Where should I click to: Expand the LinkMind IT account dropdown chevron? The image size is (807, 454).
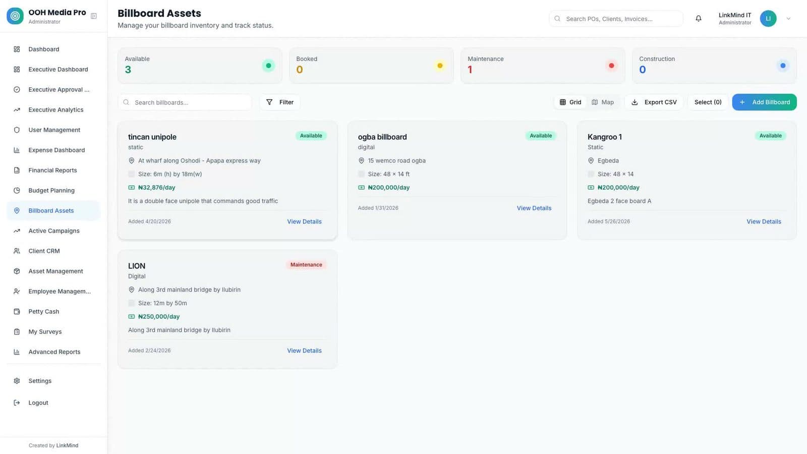click(x=788, y=19)
